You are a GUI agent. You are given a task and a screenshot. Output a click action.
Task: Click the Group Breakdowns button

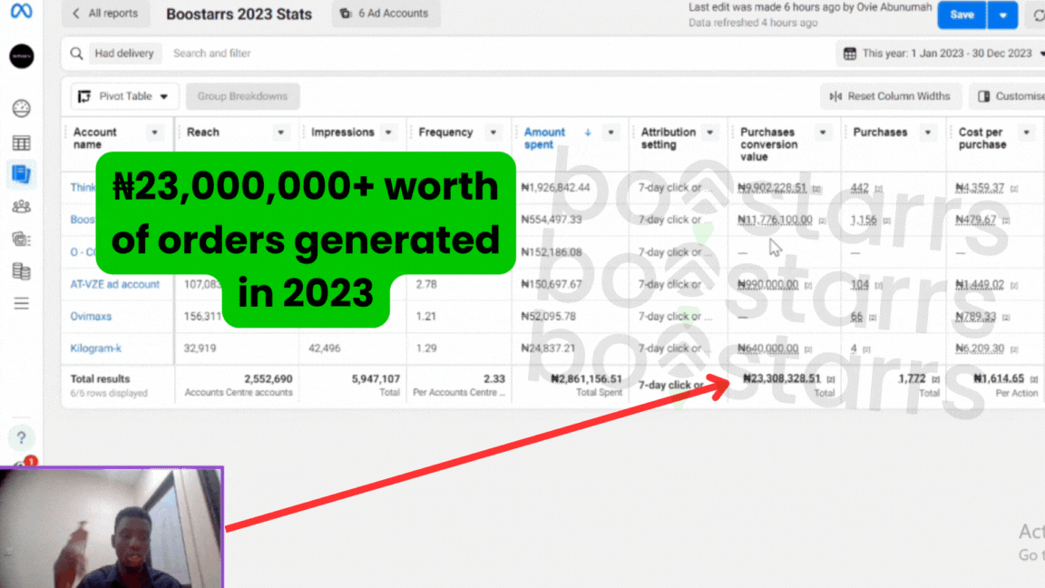click(x=242, y=97)
